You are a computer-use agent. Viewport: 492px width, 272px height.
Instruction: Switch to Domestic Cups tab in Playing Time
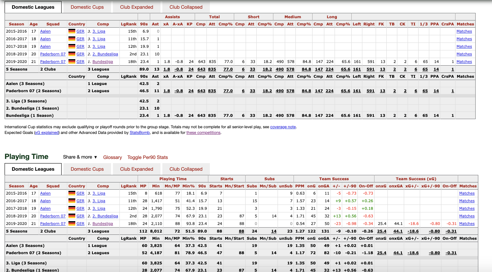pyautogui.click(x=87, y=169)
